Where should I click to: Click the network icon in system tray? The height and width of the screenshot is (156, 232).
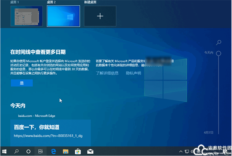[x=187, y=151]
